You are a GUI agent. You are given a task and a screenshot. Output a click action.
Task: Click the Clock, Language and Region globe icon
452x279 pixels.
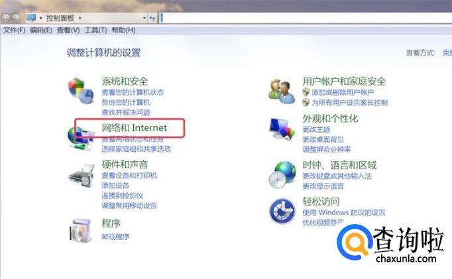point(282,175)
